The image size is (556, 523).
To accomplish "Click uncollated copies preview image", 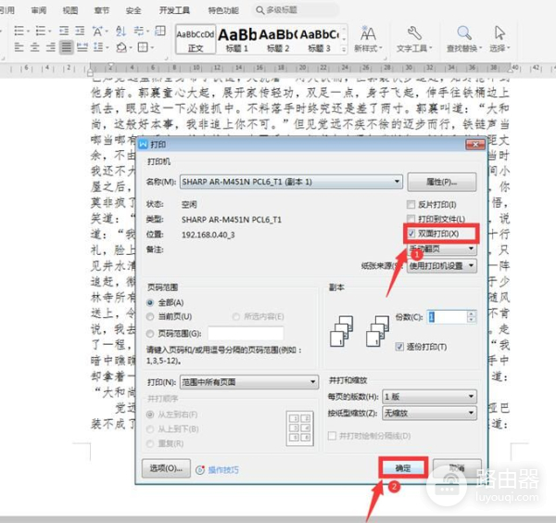I will click(x=378, y=331).
